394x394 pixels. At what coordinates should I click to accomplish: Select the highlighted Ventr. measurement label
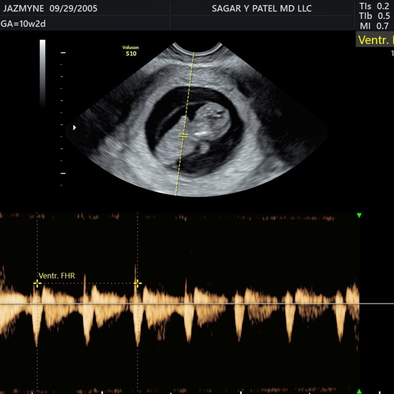coord(375,40)
